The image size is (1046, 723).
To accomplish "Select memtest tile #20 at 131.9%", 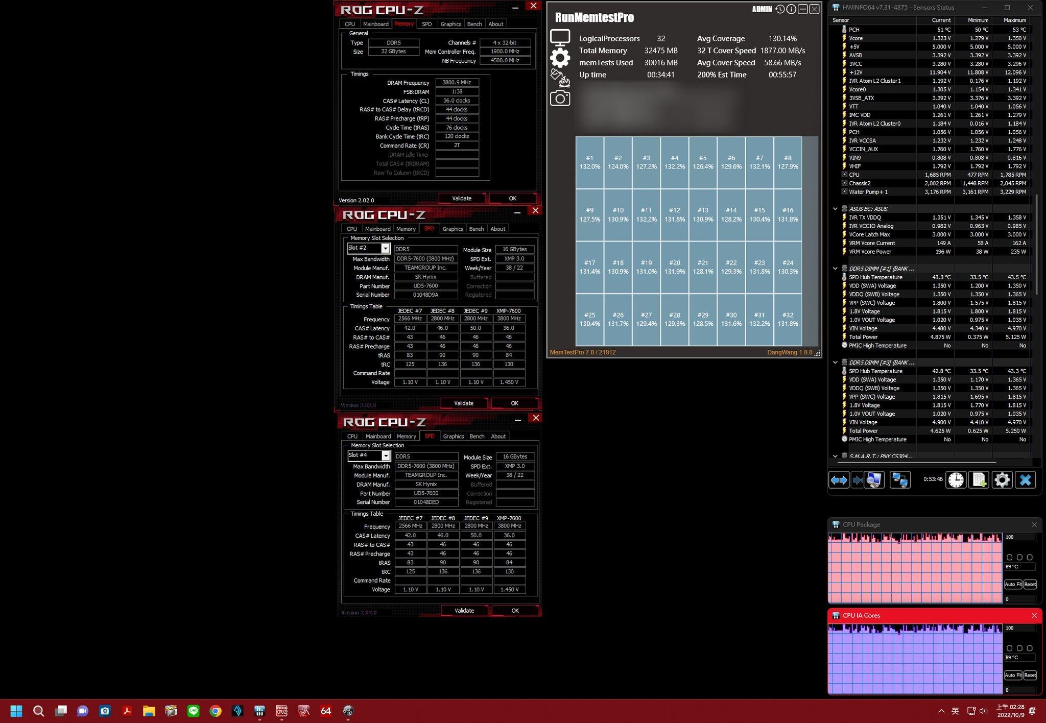I will coord(675,267).
